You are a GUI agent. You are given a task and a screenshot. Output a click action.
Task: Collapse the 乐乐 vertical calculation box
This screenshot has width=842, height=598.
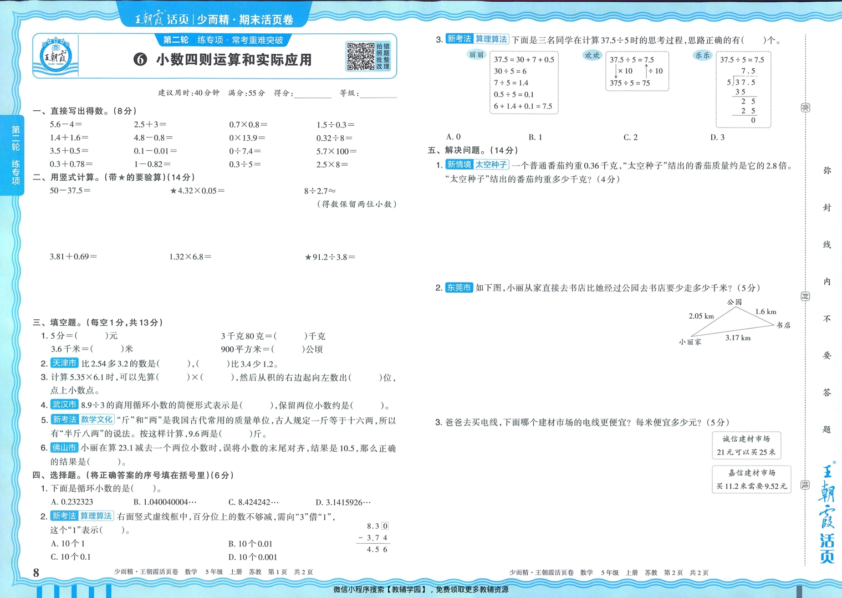[x=743, y=89]
